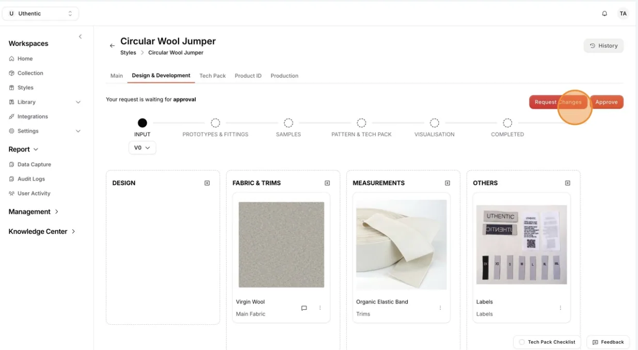Viewport: 638px width, 350px height.
Task: Click the Approve button
Action: pos(607,102)
